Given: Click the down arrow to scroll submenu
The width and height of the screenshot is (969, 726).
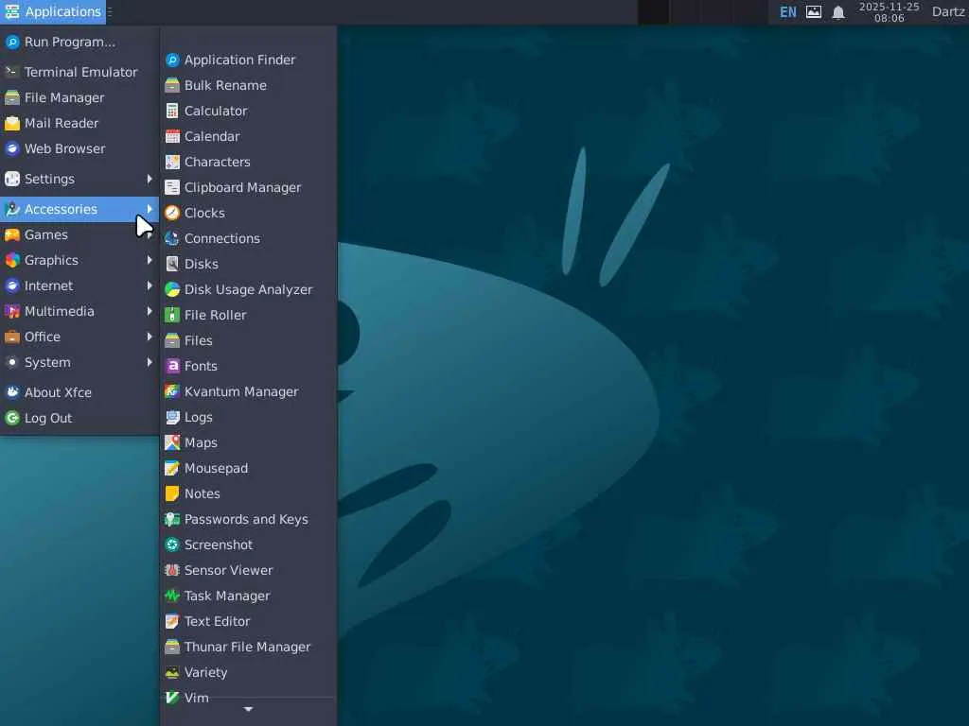Looking at the screenshot, I should pyautogui.click(x=249, y=709).
